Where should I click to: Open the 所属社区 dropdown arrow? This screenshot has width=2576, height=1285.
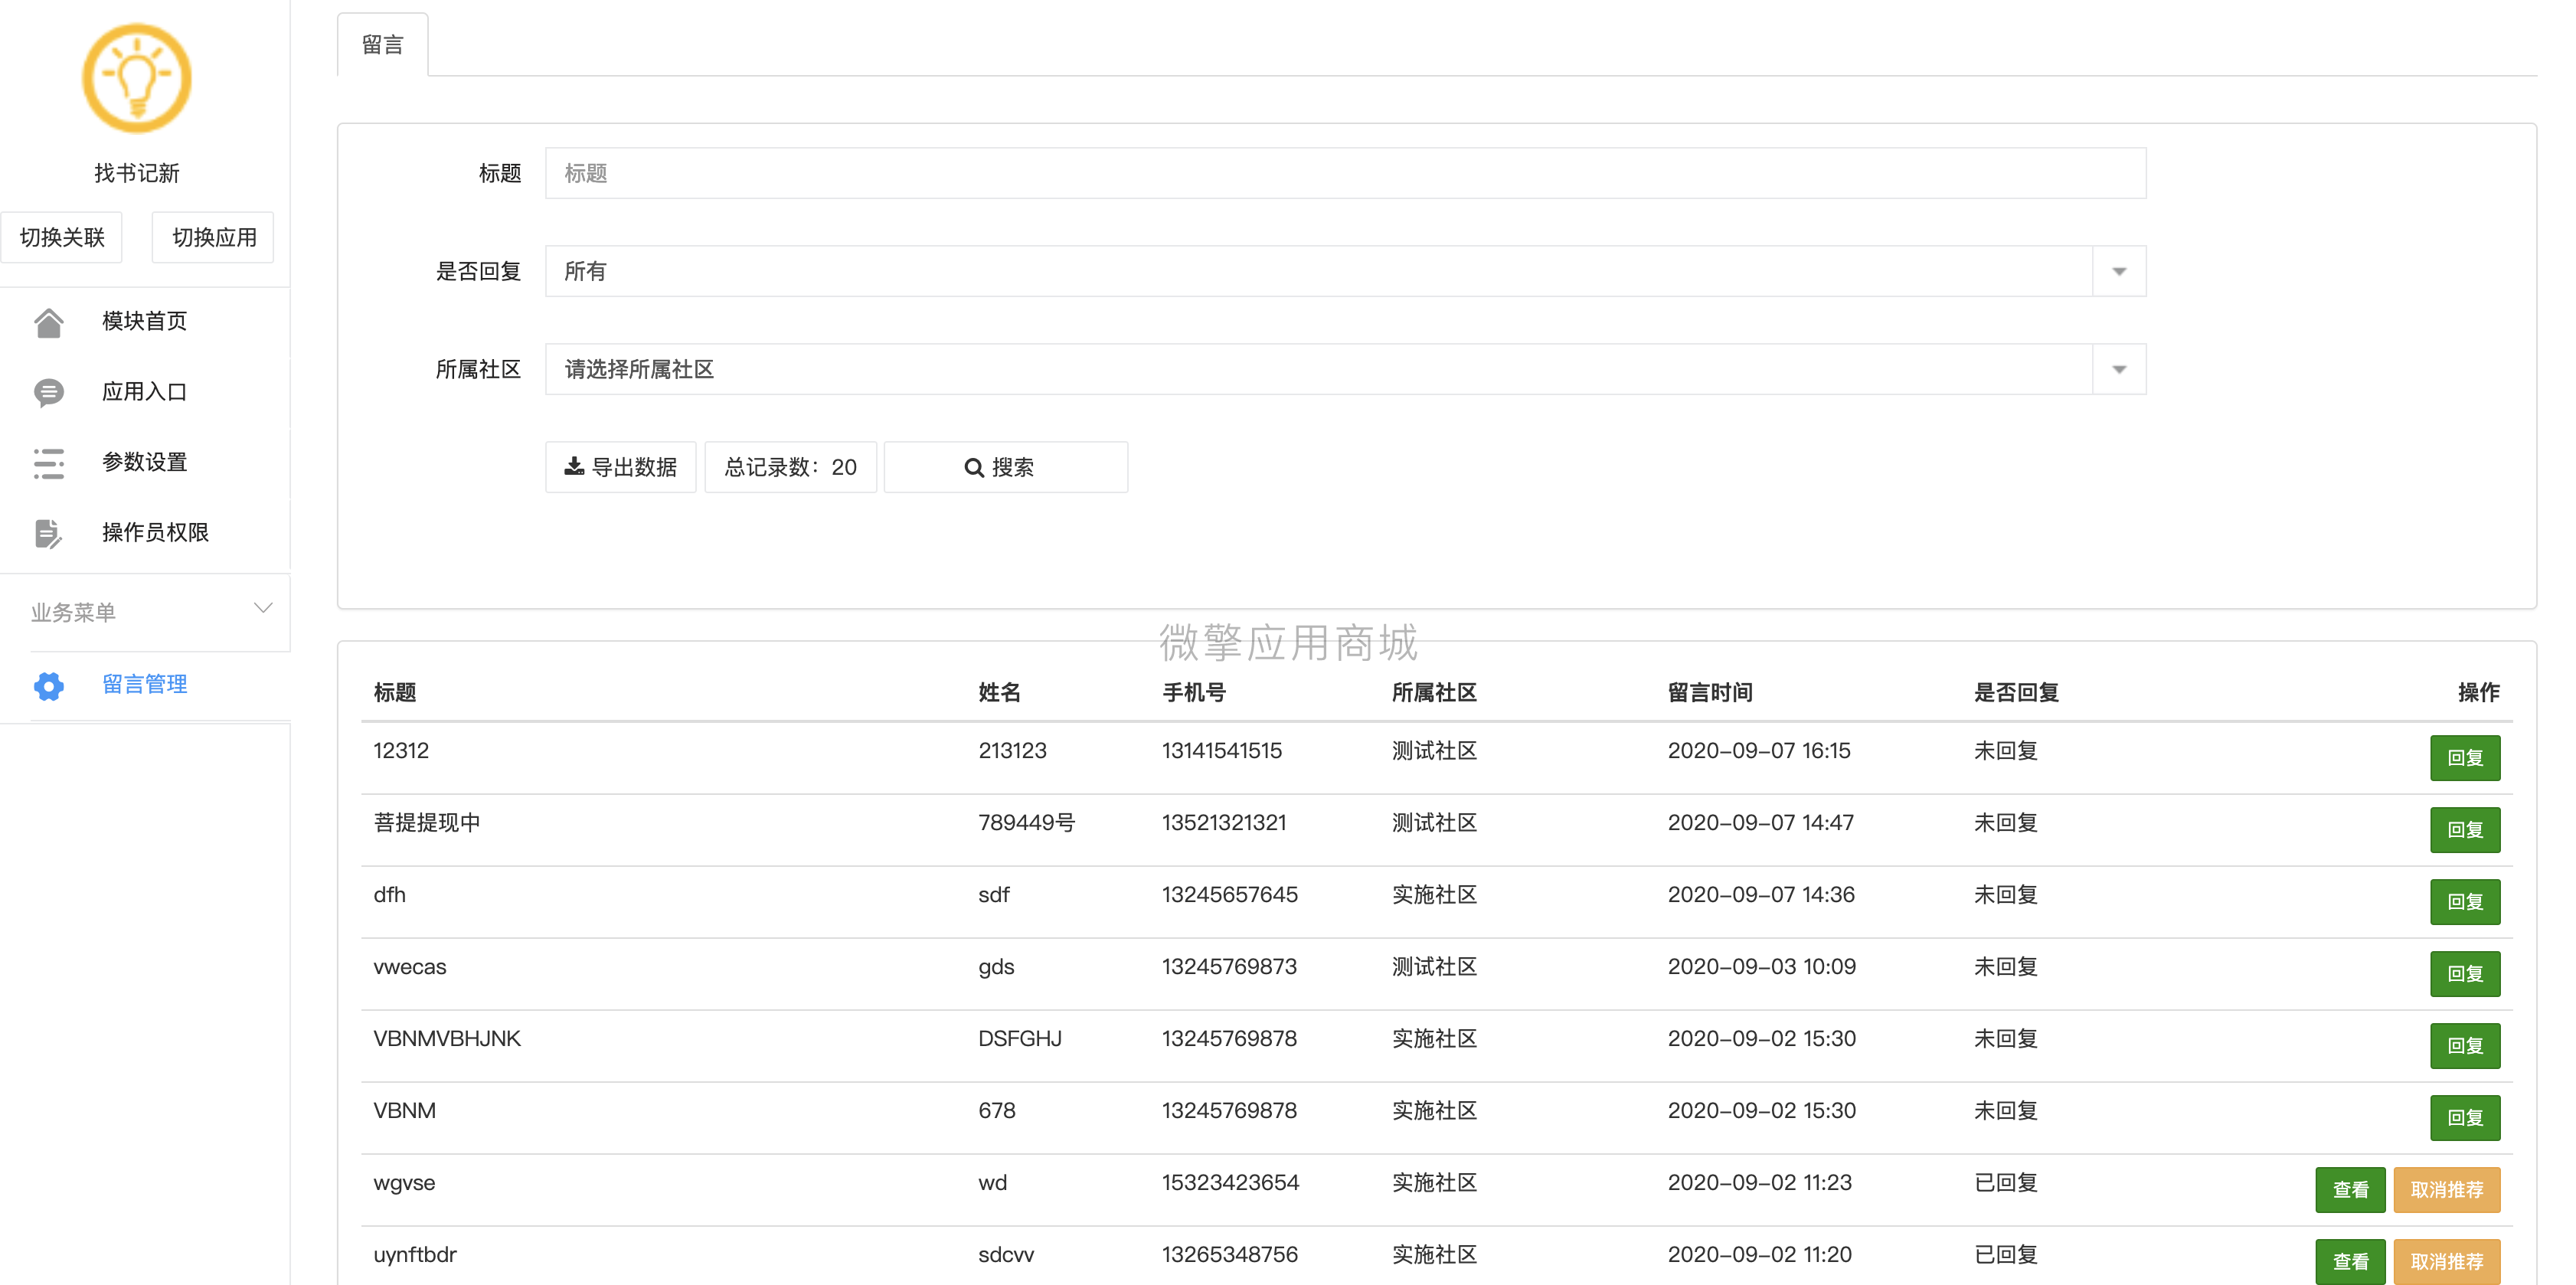(x=2118, y=369)
